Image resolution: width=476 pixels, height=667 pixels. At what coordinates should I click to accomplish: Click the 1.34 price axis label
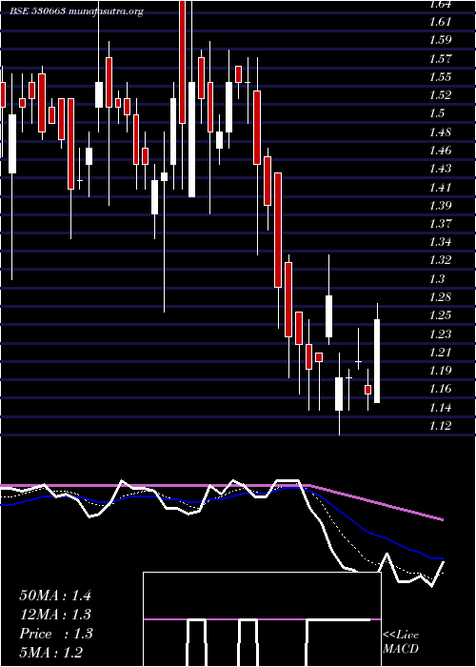click(x=440, y=242)
